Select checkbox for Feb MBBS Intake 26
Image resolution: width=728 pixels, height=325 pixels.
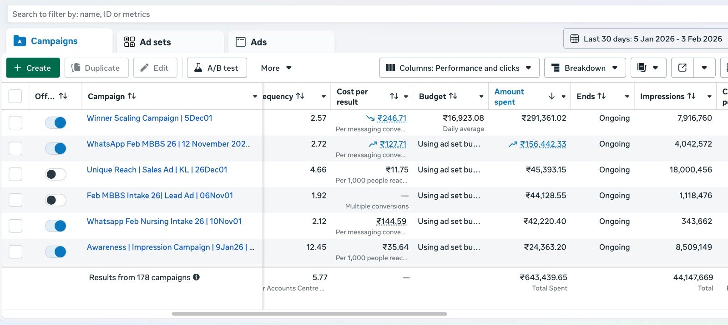[x=15, y=200]
